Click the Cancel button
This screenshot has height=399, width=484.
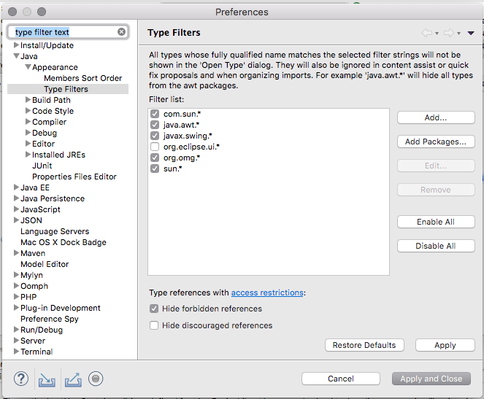(340, 379)
